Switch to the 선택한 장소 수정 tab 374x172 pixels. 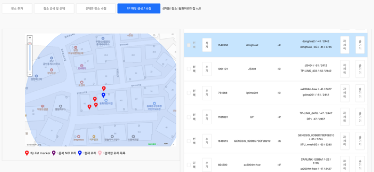(96, 9)
